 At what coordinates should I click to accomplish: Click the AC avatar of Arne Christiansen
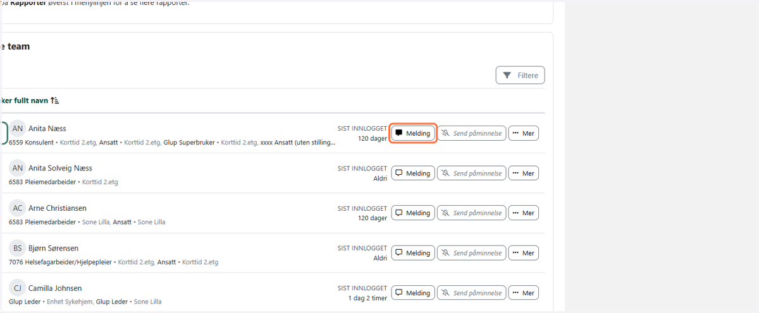click(x=18, y=208)
